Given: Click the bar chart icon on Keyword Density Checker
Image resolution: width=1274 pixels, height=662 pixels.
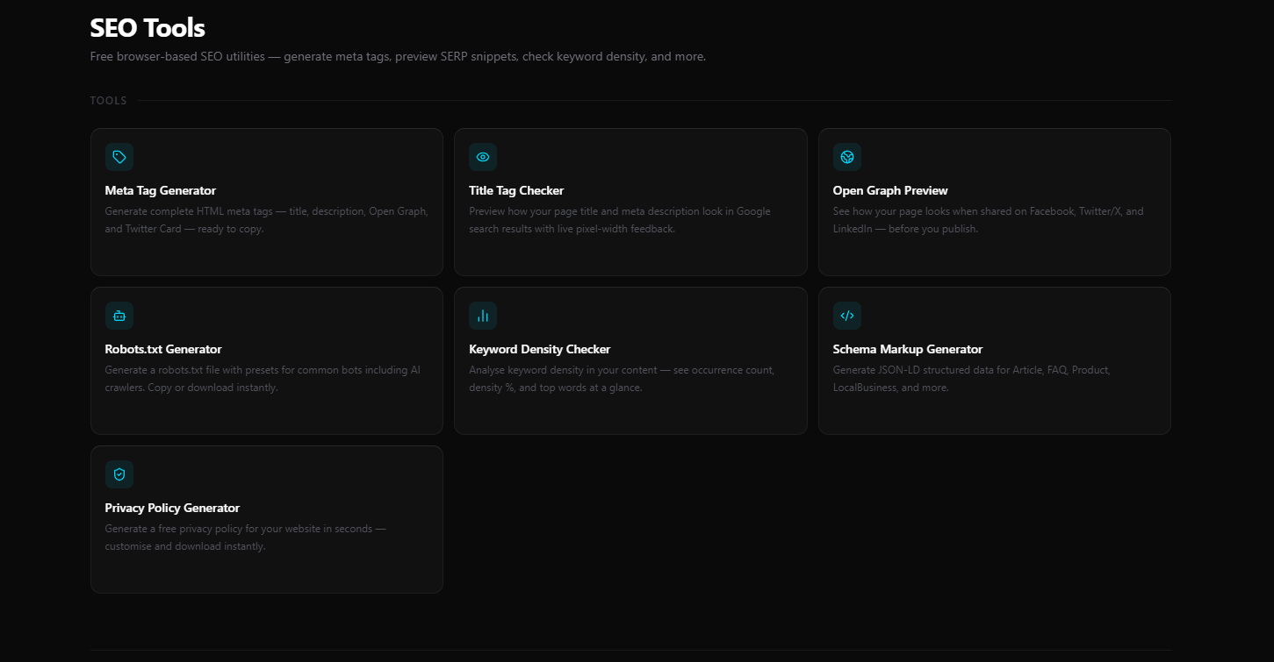Looking at the screenshot, I should pos(483,316).
